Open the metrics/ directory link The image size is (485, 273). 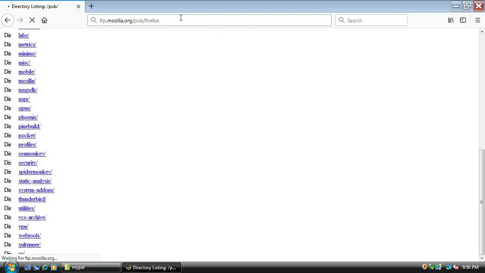[x=27, y=44]
